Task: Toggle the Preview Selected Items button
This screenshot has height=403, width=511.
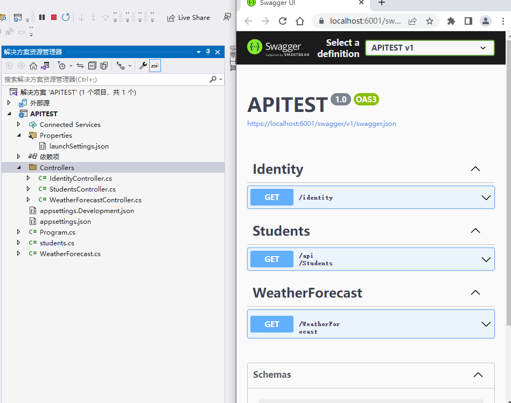Action: click(155, 66)
